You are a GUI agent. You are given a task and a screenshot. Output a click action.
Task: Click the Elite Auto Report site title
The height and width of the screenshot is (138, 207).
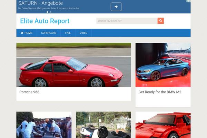coord(45,21)
